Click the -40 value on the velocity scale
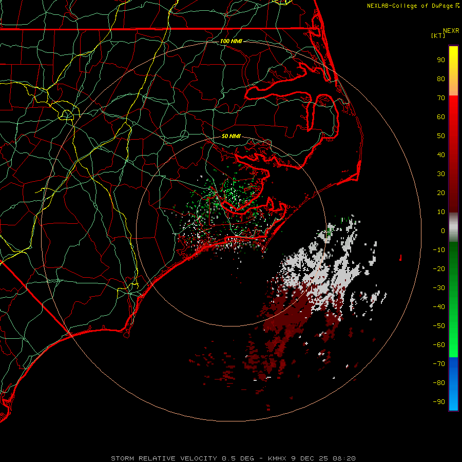 (439, 307)
